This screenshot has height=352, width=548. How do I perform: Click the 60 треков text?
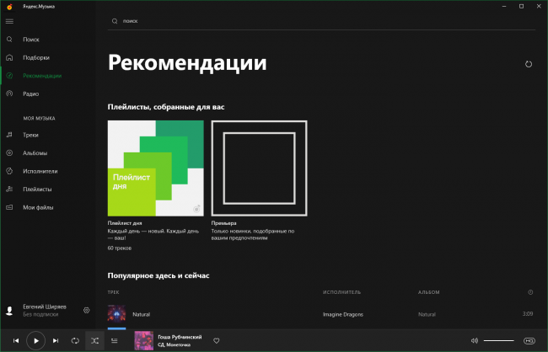(x=120, y=248)
